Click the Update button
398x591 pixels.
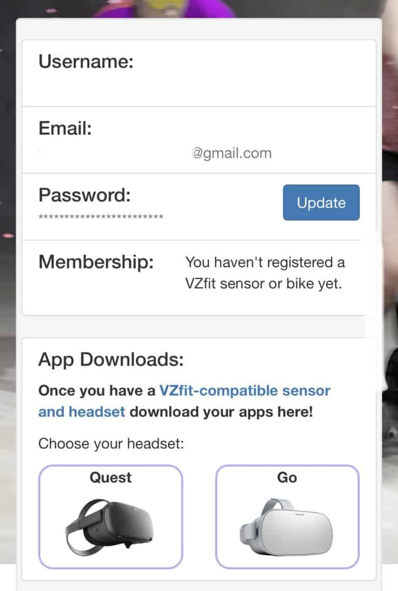(321, 203)
